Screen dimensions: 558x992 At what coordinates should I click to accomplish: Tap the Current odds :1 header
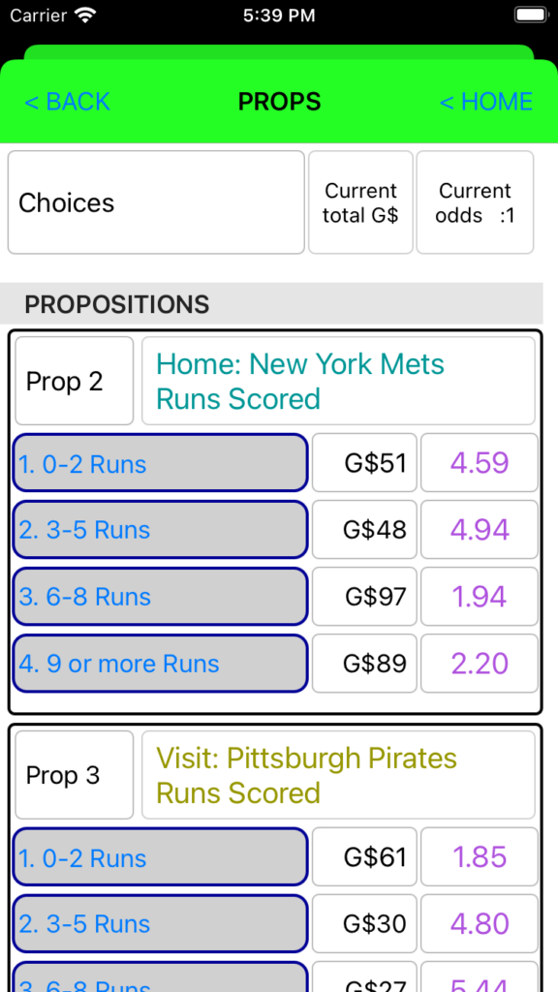(475, 202)
